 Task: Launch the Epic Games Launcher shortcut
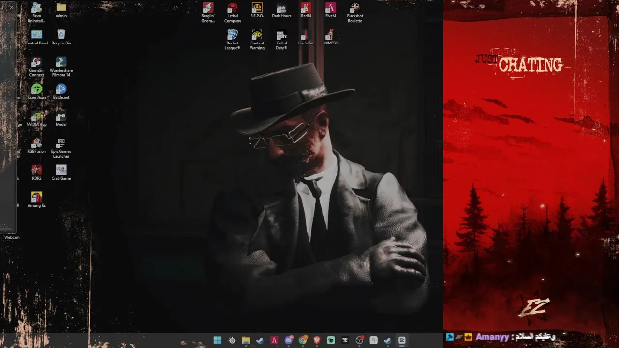tap(61, 148)
